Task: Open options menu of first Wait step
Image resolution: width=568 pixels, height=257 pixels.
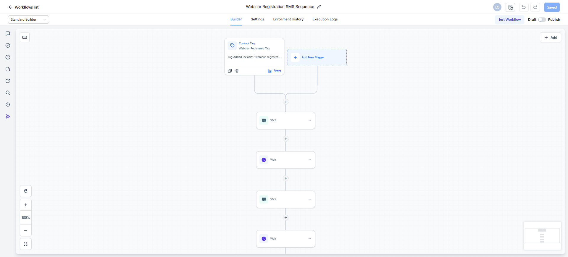Action: (x=309, y=160)
